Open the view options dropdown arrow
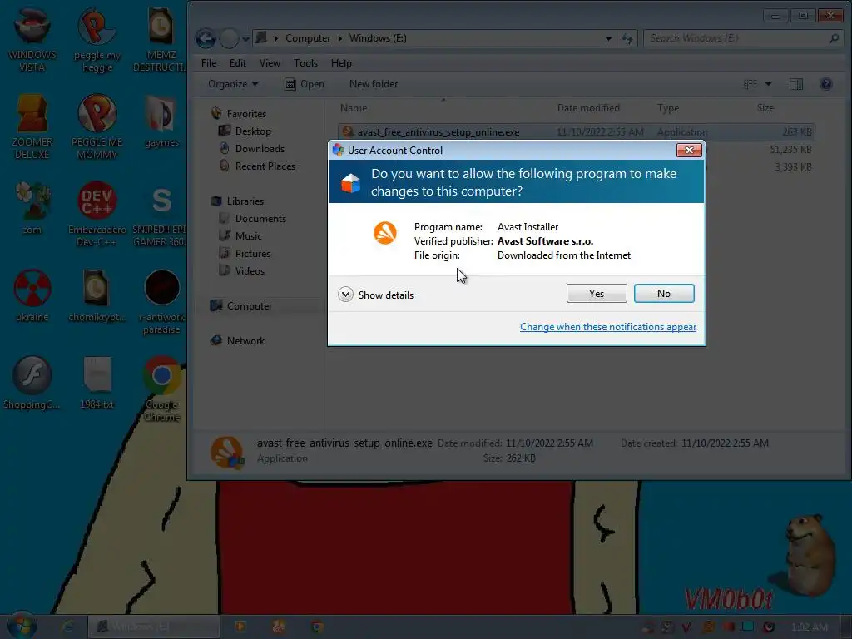Image resolution: width=852 pixels, height=639 pixels. (x=768, y=84)
